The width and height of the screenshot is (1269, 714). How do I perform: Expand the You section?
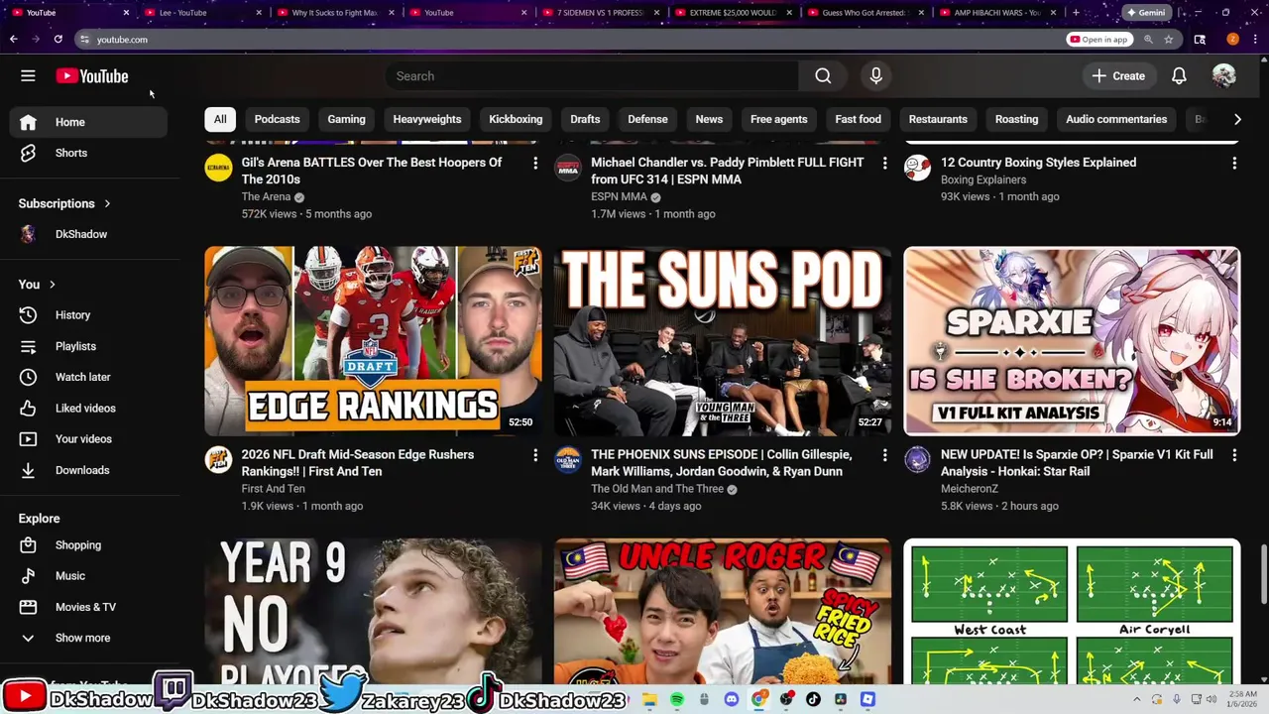[37, 285]
